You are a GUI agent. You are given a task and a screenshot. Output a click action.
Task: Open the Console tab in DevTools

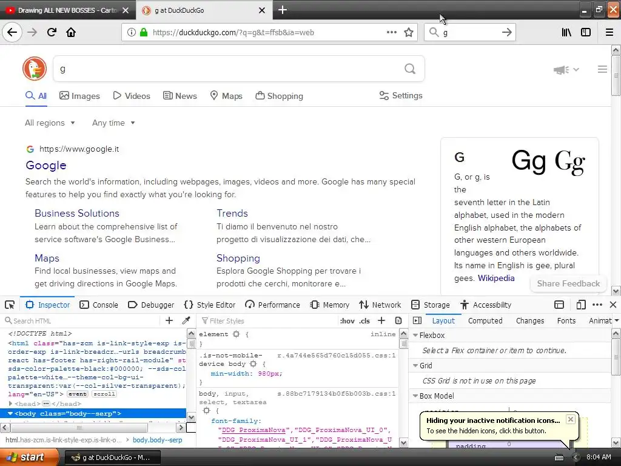(99, 305)
